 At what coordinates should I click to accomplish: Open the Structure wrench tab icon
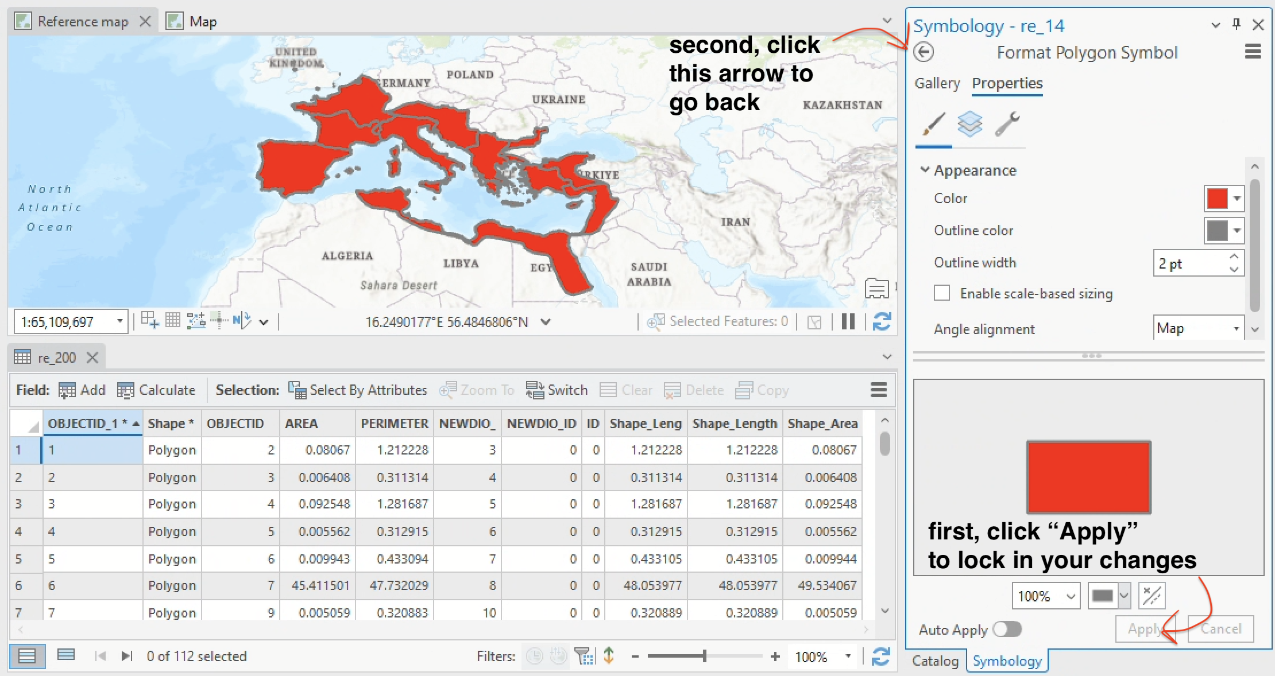pyautogui.click(x=1007, y=124)
